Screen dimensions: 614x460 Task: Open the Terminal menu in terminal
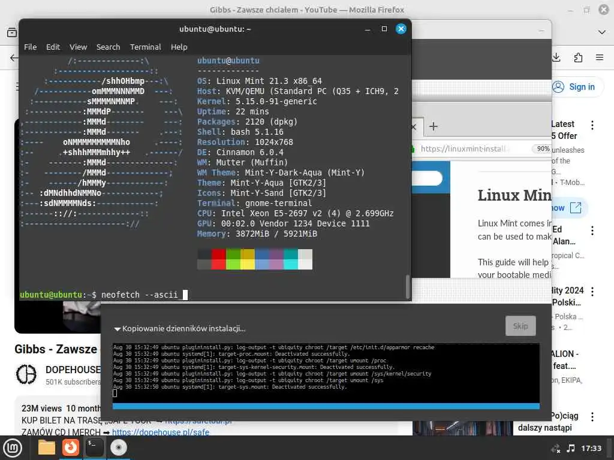point(145,47)
